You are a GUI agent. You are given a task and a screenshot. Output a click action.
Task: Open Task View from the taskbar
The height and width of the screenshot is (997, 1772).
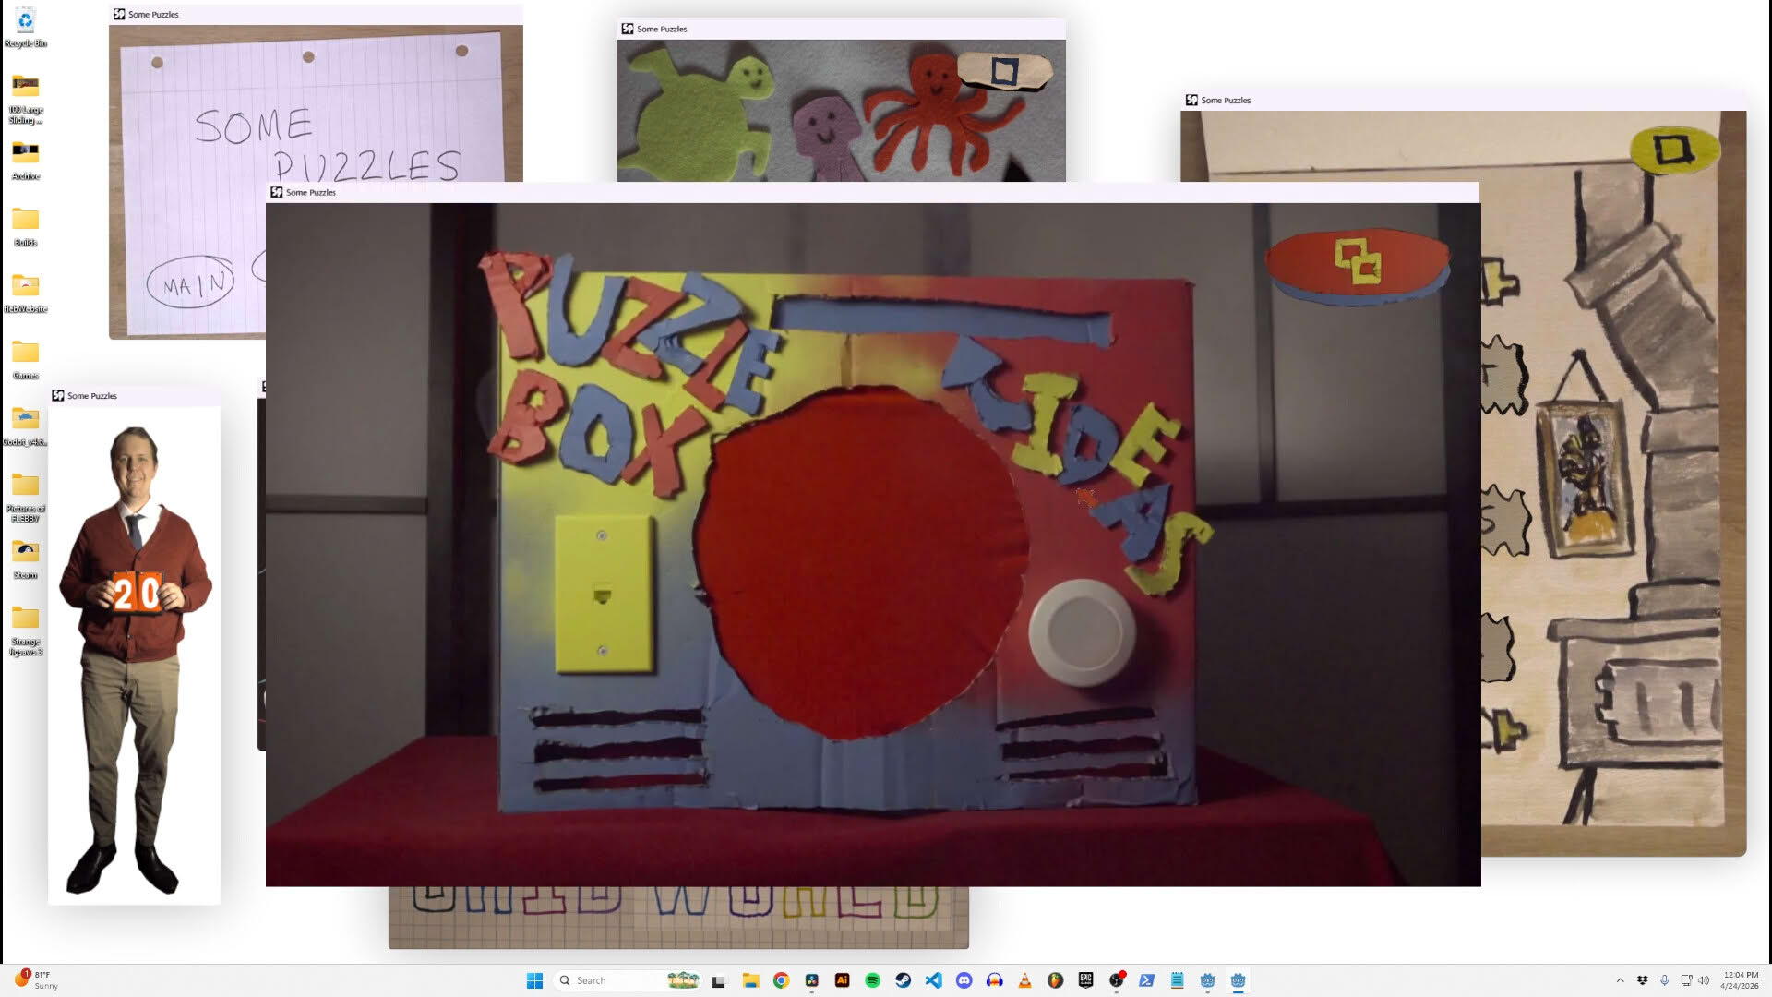[719, 980]
